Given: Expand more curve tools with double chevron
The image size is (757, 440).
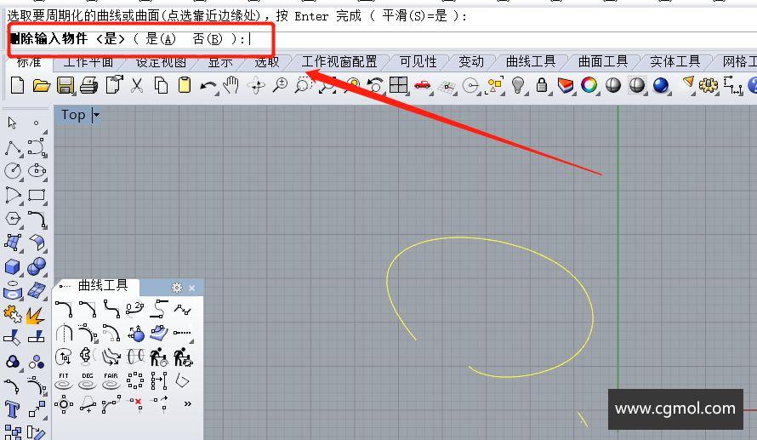Looking at the screenshot, I should 188,403.
